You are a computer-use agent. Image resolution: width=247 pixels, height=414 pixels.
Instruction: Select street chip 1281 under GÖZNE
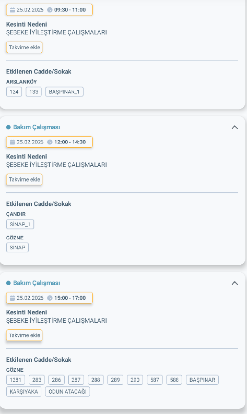(x=15, y=380)
